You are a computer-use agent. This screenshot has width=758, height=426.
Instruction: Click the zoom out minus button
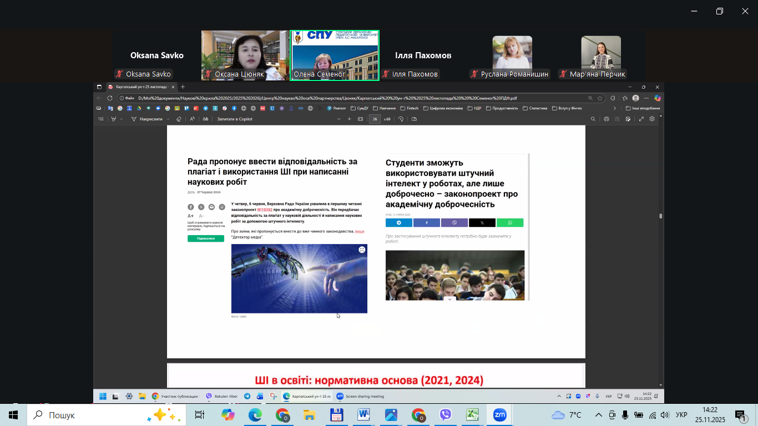tap(338, 119)
